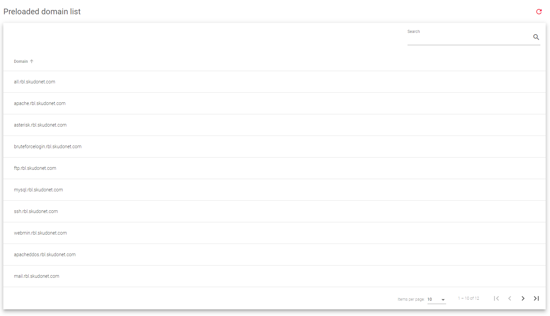Select the bruteforcelogin.rbl.skudonet.com row
This screenshot has width=550, height=316.
pyautogui.click(x=274, y=147)
